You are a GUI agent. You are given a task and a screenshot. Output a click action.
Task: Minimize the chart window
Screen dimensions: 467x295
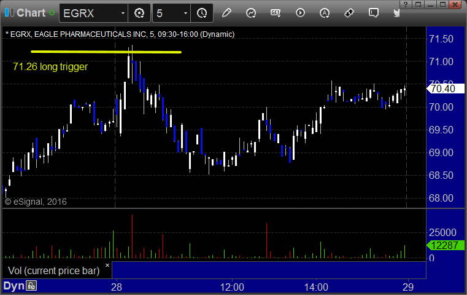point(430,4)
